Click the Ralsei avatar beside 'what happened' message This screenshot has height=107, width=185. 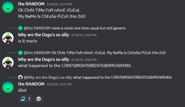pyautogui.click(x=8, y=63)
